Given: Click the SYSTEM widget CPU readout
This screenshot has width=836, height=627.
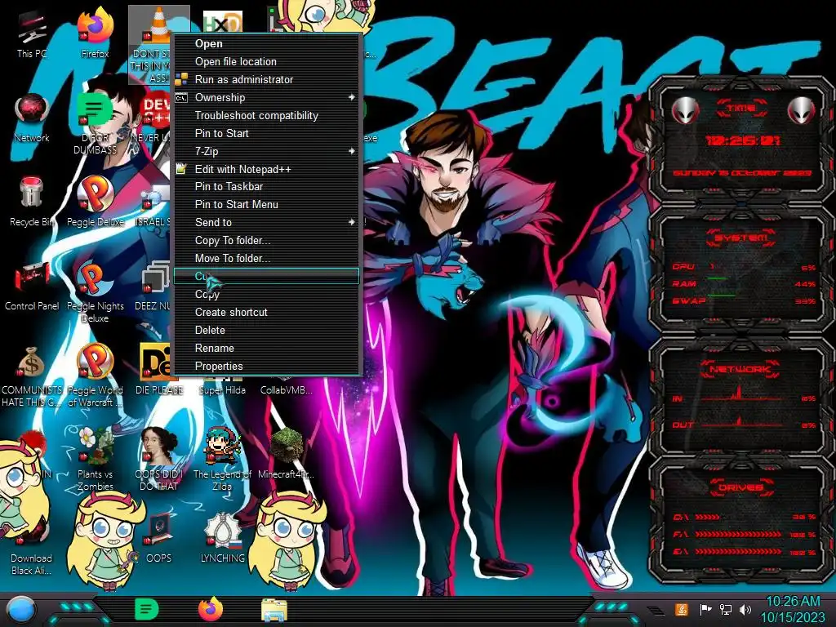Looking at the screenshot, I should click(743, 267).
